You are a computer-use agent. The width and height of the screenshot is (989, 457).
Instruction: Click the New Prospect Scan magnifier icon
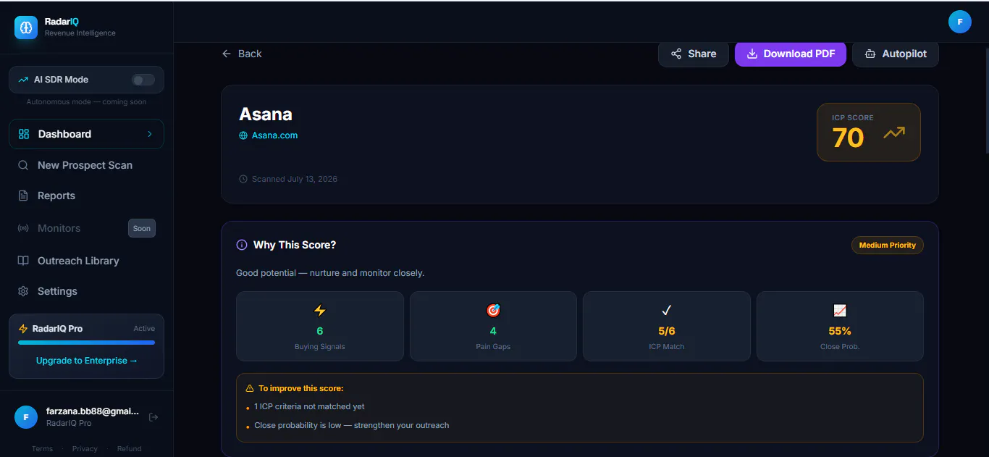[x=23, y=165]
